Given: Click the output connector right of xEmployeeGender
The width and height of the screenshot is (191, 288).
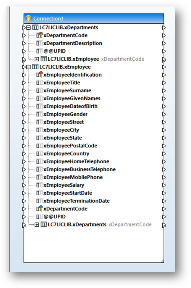Looking at the screenshot, I should (x=164, y=115).
